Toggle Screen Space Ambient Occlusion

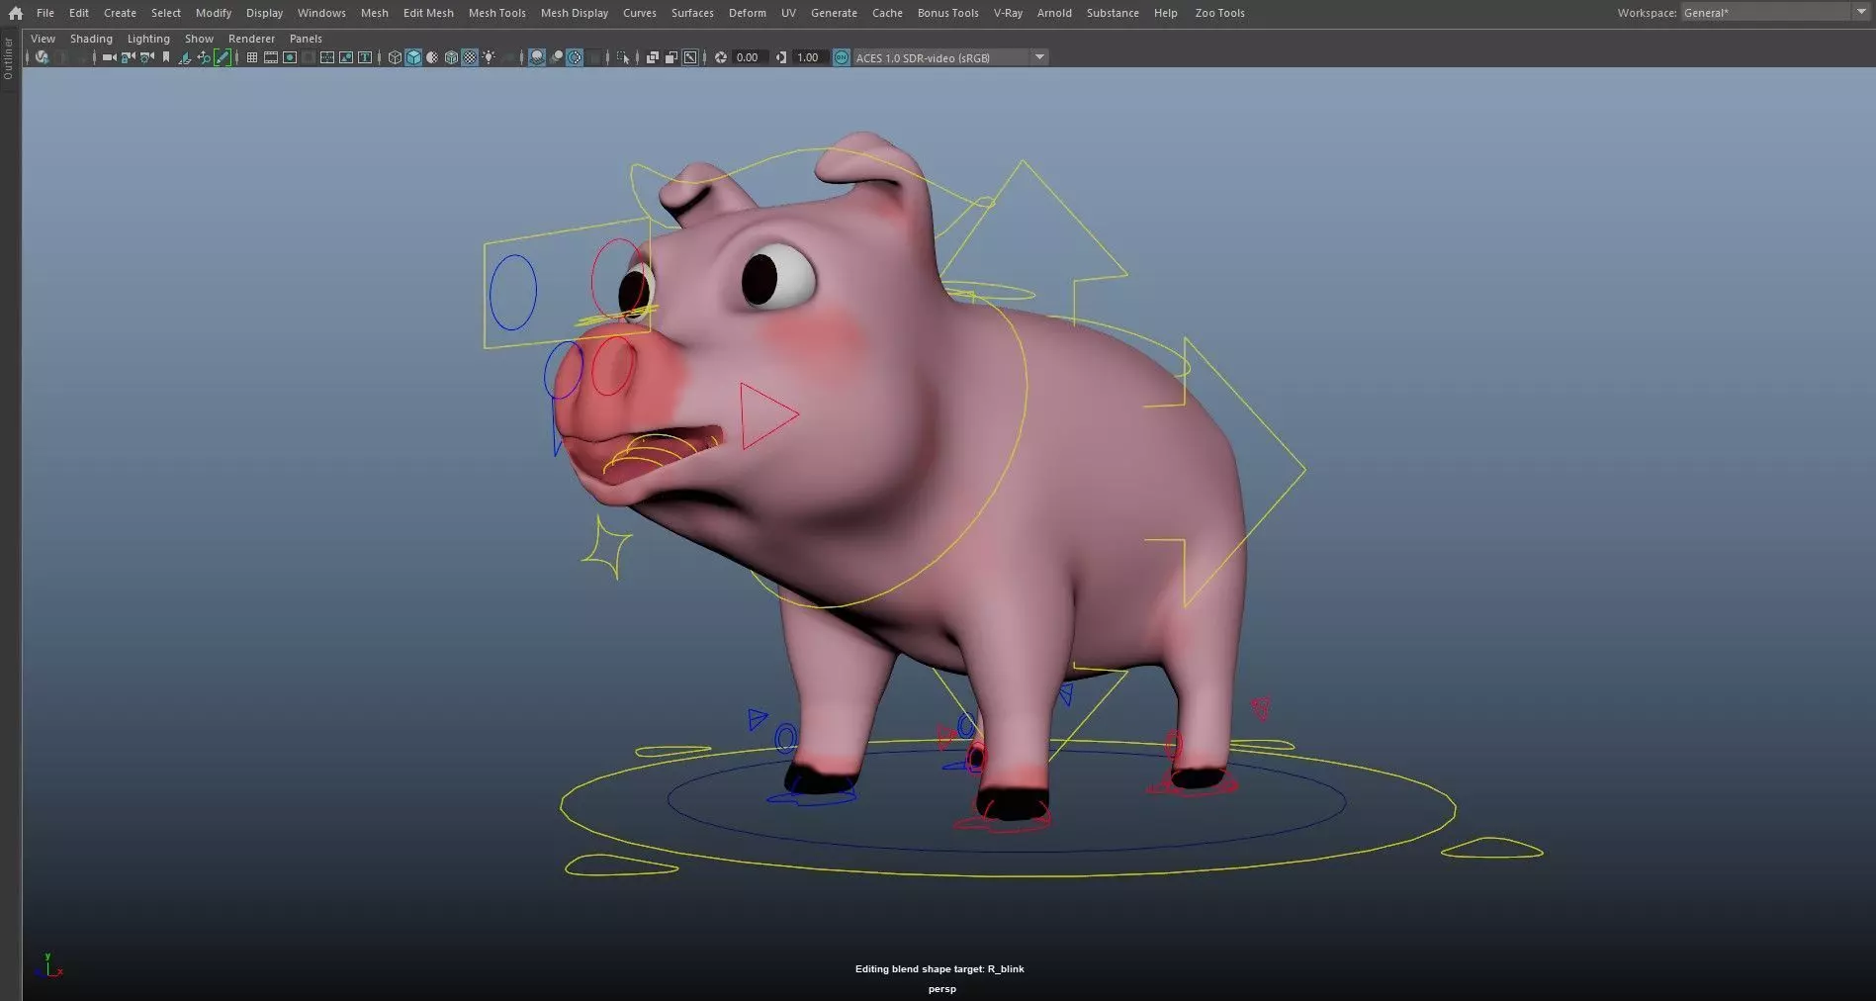(x=537, y=57)
